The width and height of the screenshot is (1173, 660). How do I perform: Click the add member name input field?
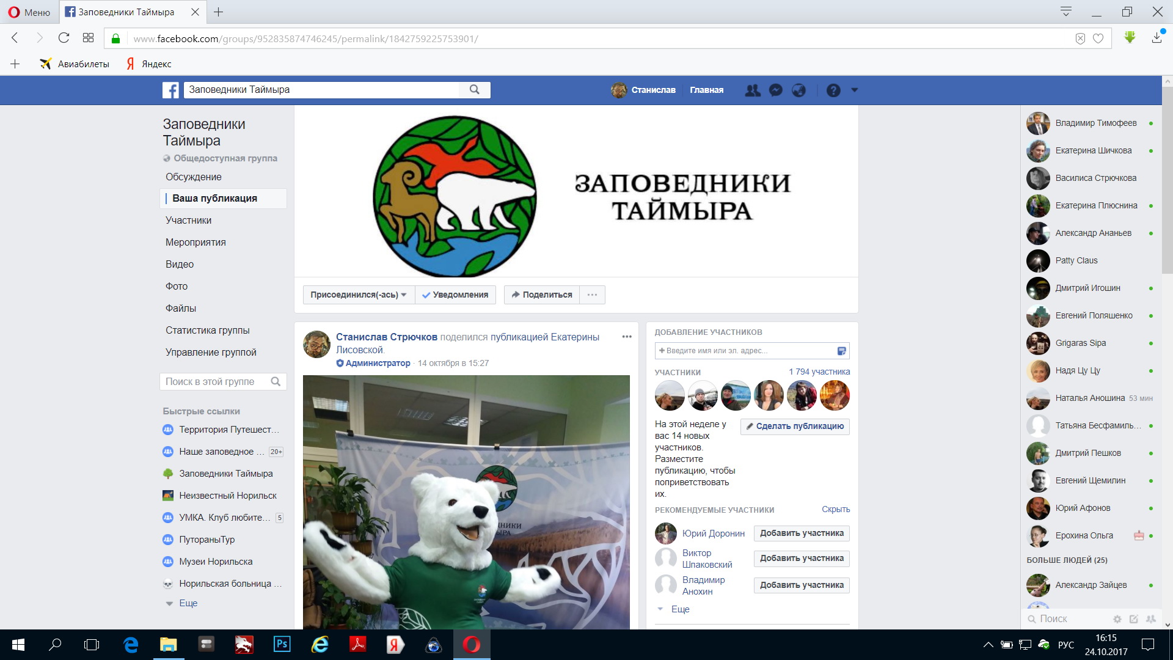pos(745,351)
